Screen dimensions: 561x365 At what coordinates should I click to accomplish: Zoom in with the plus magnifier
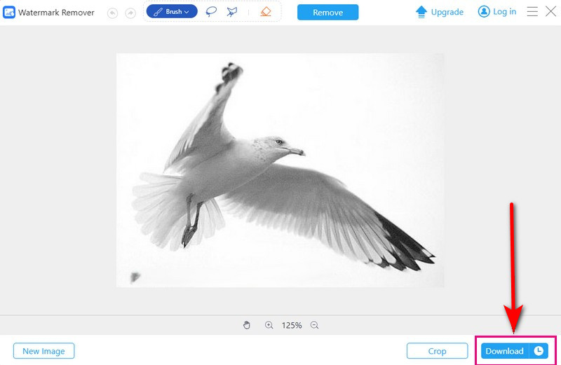tap(269, 325)
